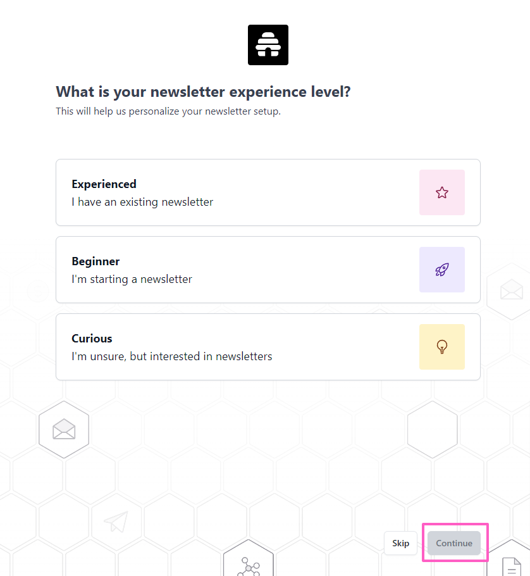The image size is (530, 576).
Task: Click the rocket icon on Beginner card
Action: [442, 270]
